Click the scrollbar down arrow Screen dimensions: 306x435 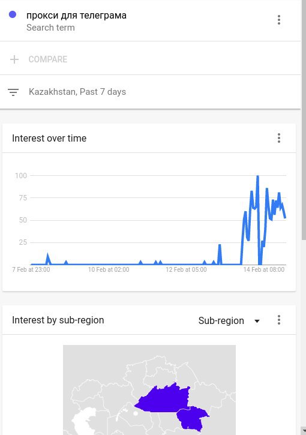(304, 431)
